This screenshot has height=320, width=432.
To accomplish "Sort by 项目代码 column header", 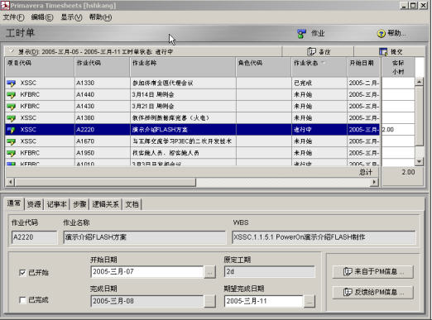I will 40,67.
